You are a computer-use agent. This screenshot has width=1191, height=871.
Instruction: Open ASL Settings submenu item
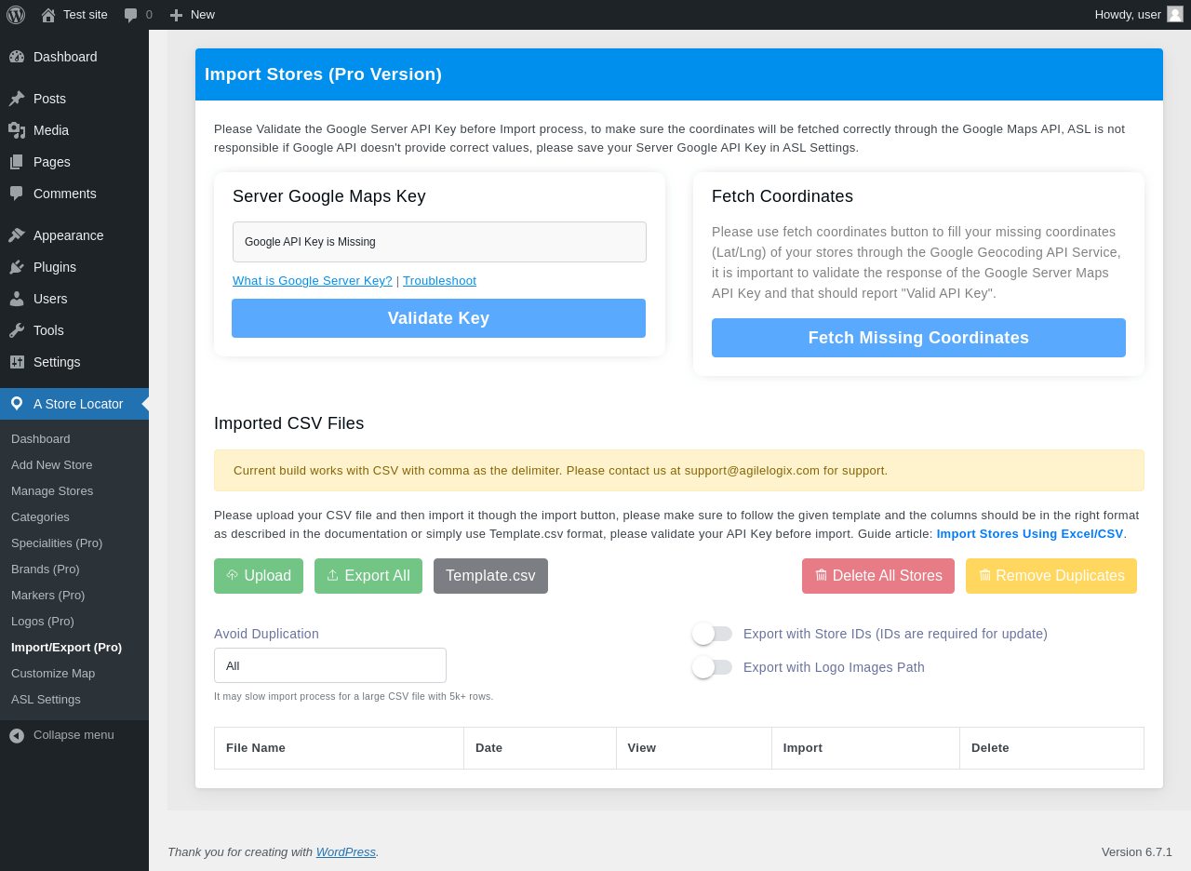pos(74,700)
